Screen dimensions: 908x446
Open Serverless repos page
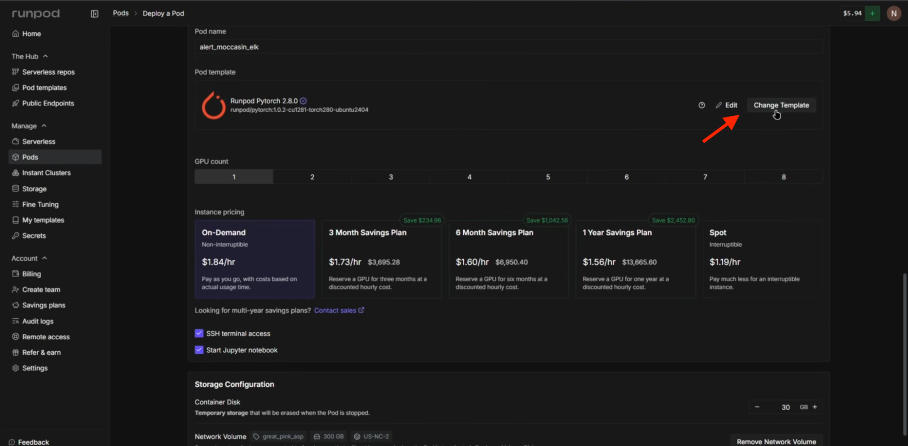click(48, 72)
